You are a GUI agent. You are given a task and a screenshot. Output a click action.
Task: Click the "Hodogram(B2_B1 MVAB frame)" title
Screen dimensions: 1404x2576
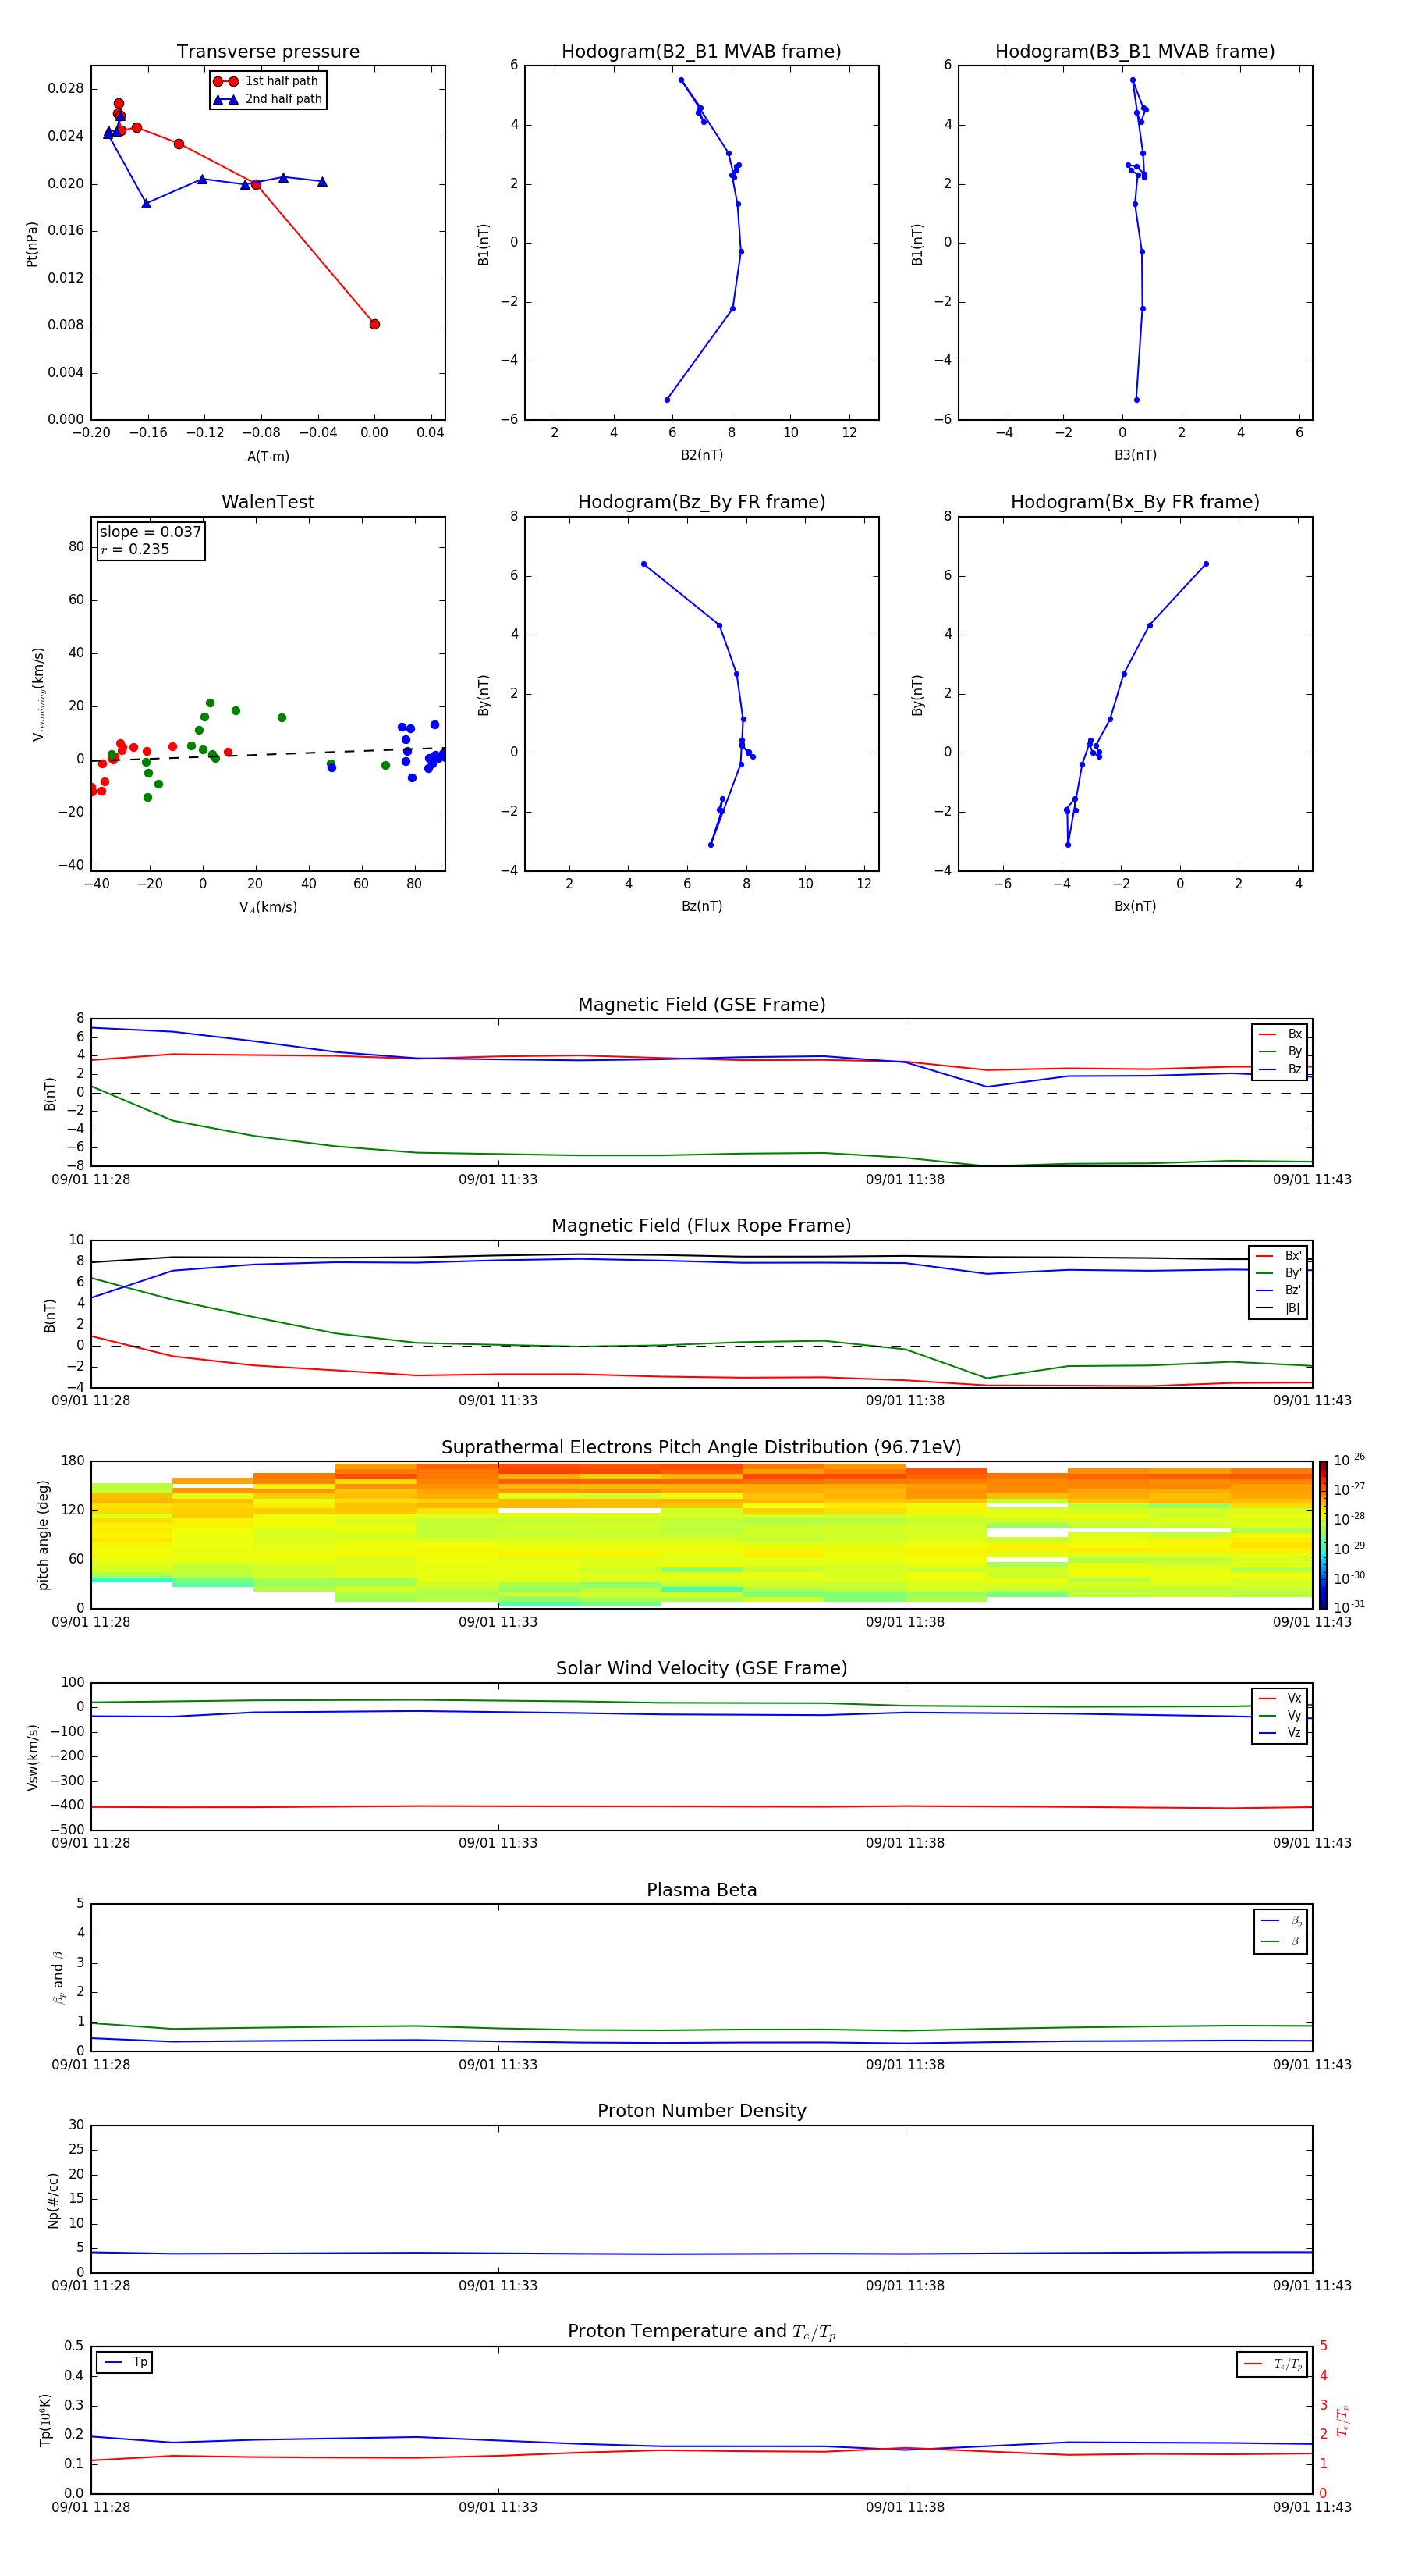(x=701, y=52)
